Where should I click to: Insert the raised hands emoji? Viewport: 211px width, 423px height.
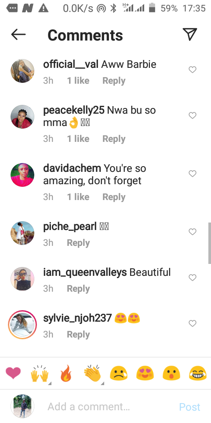pyautogui.click(x=40, y=374)
